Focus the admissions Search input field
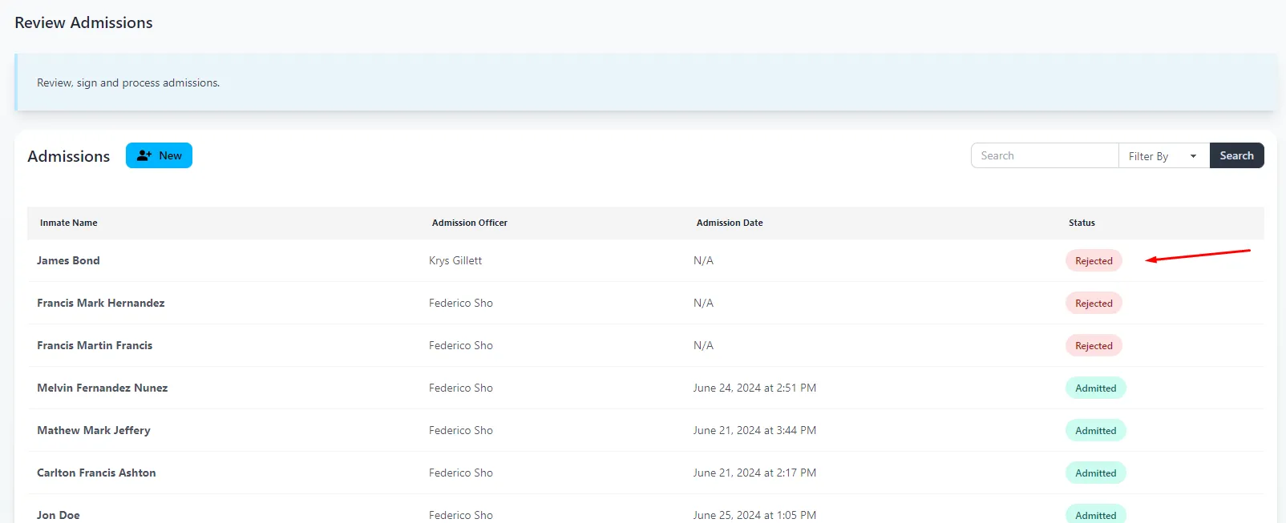The height and width of the screenshot is (523, 1286). click(1044, 155)
